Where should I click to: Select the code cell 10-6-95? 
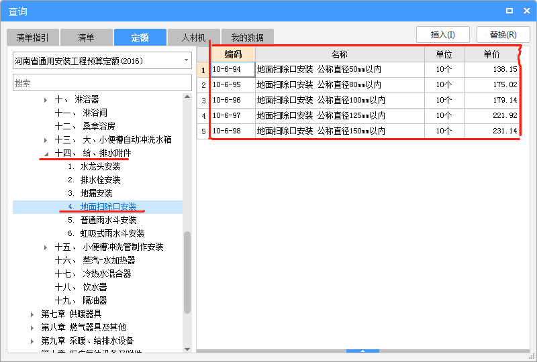click(233, 85)
